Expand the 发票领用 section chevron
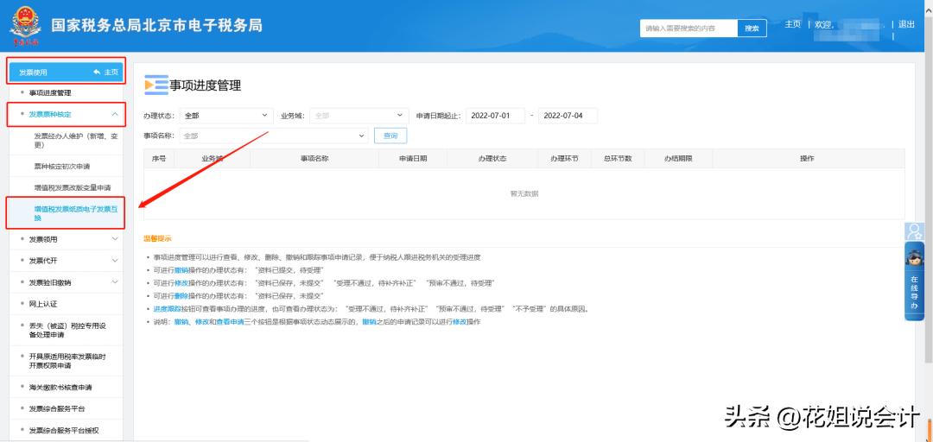This screenshot has height=442, width=933. [x=115, y=239]
